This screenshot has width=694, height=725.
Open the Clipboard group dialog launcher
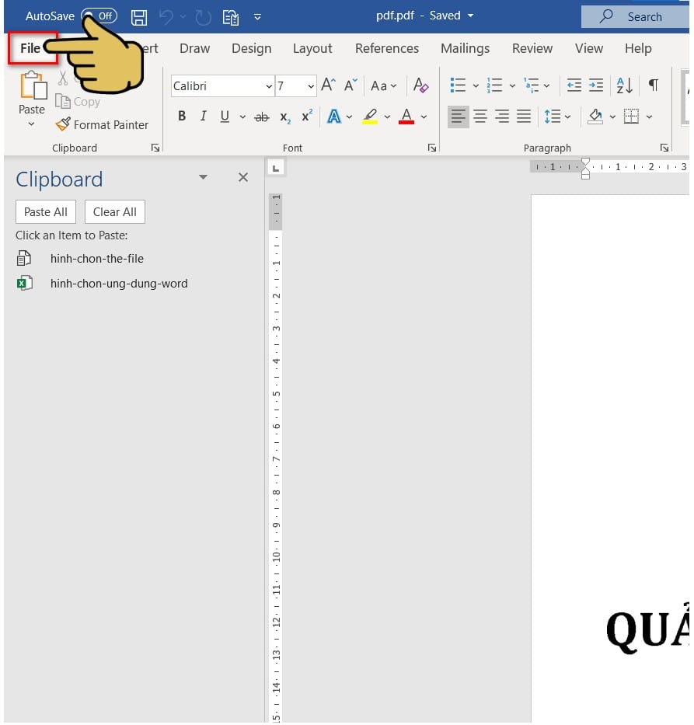point(155,148)
